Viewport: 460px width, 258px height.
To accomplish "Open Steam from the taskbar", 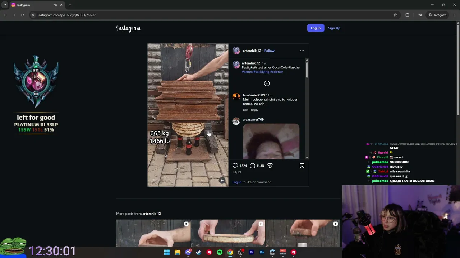I will point(198,252).
